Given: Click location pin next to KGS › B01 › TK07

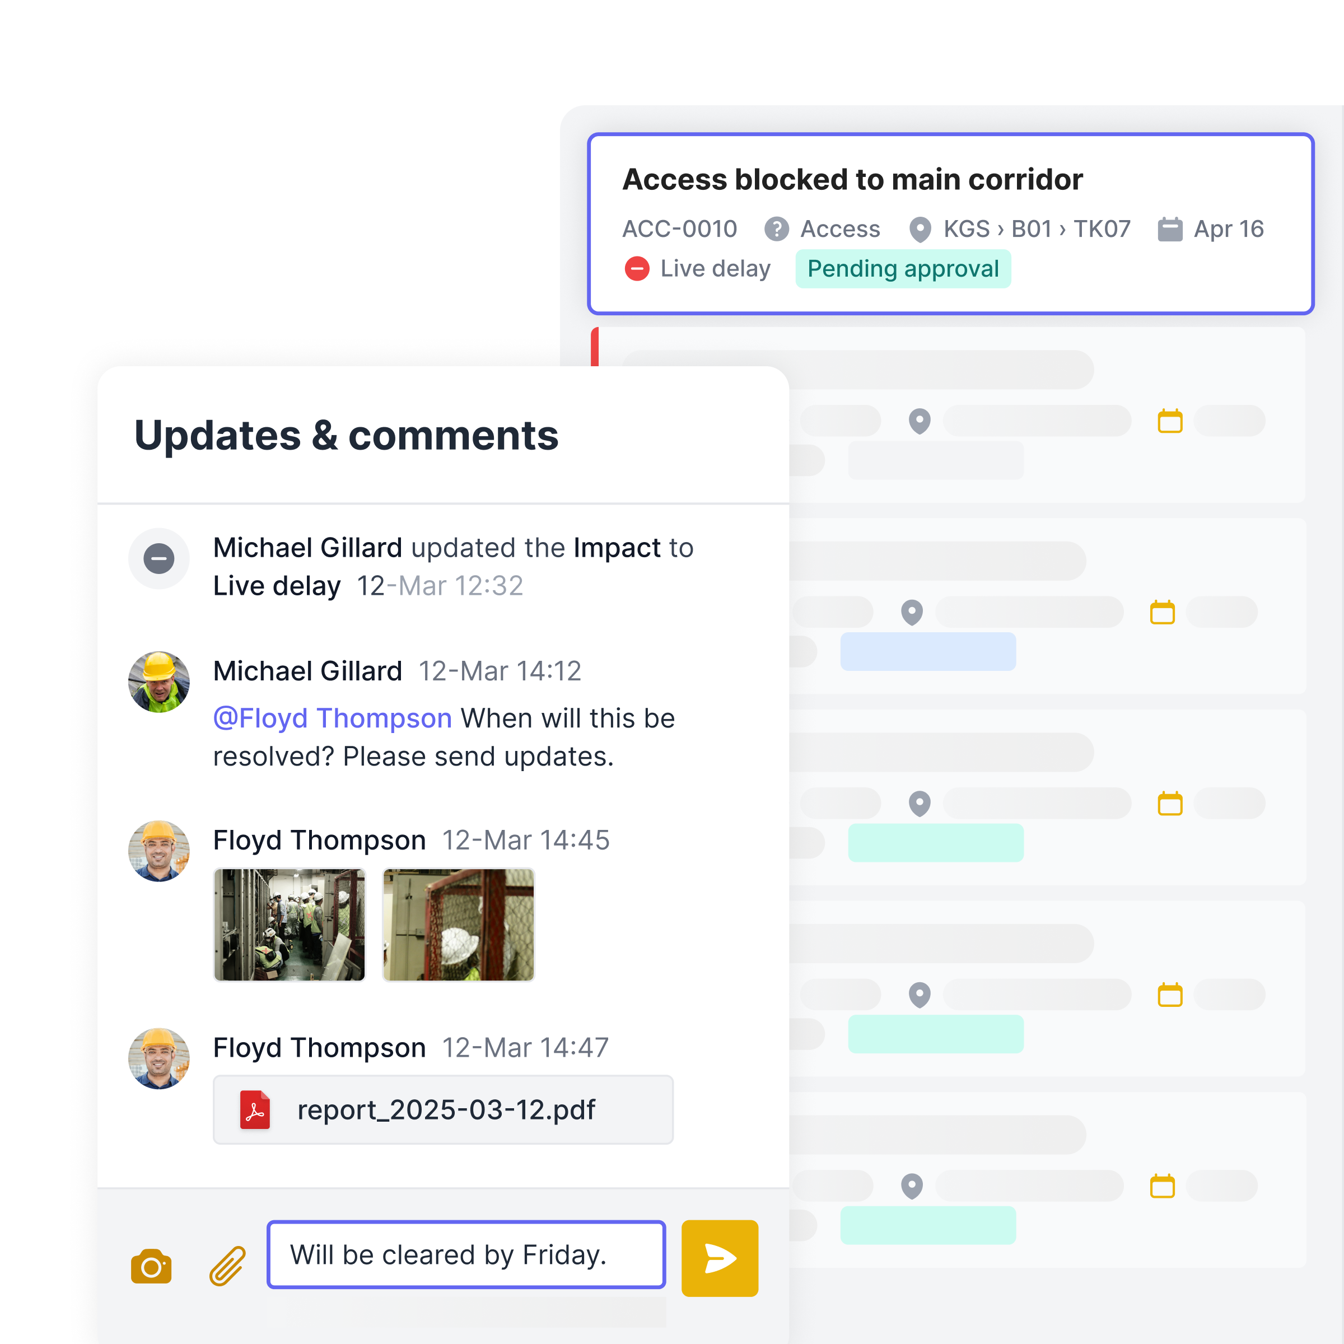Looking at the screenshot, I should click(920, 229).
